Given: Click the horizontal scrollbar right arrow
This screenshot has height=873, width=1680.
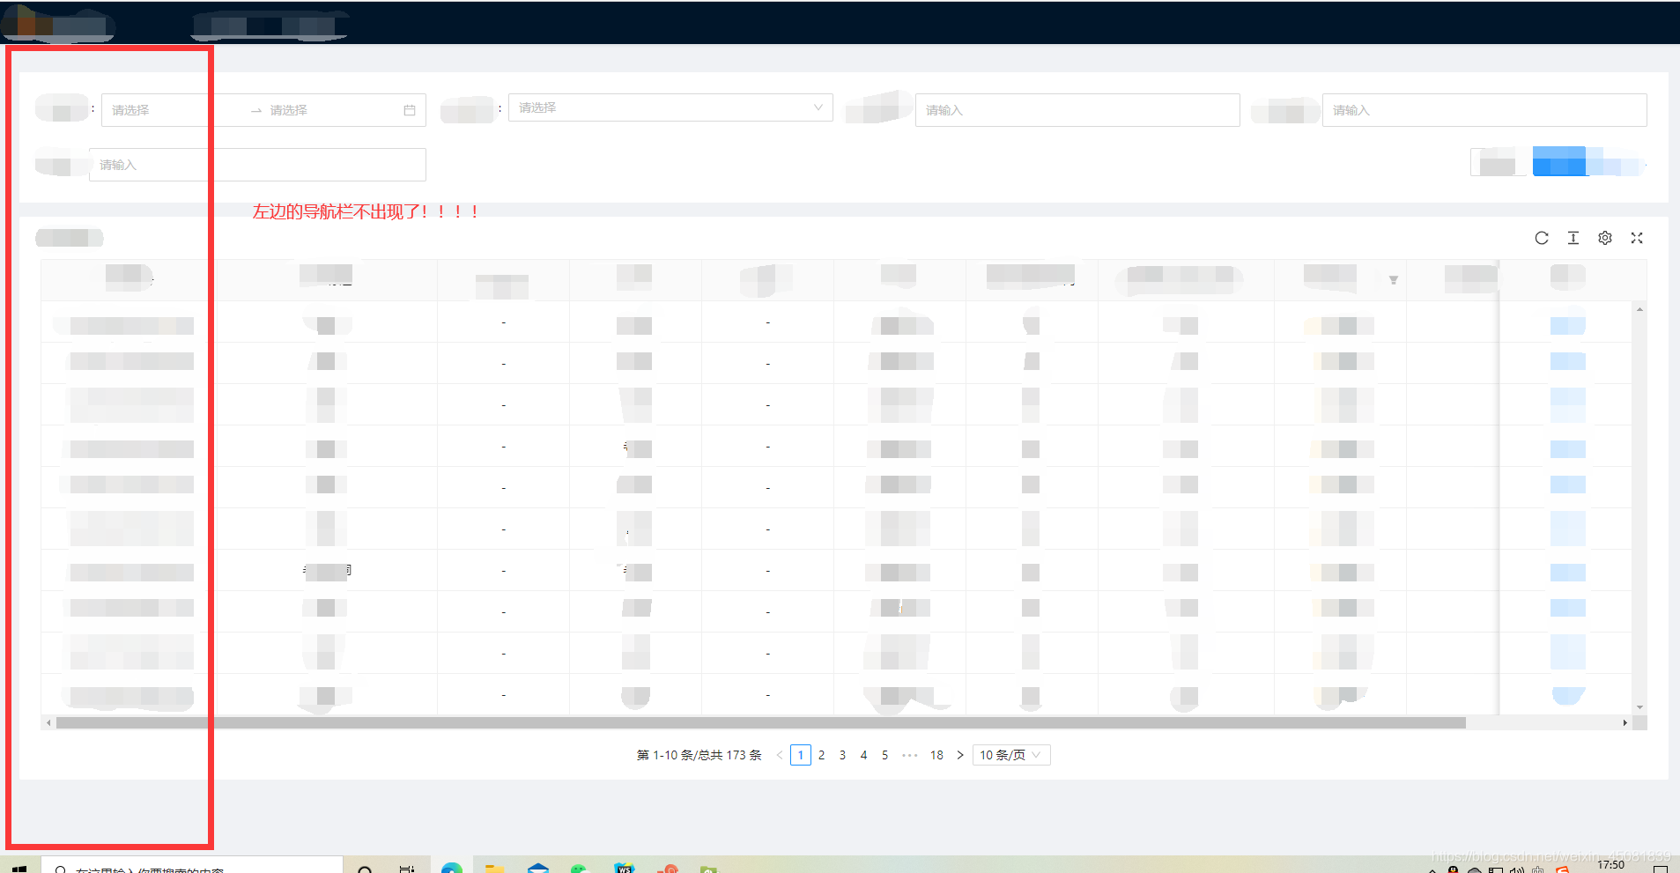Looking at the screenshot, I should click(1624, 722).
